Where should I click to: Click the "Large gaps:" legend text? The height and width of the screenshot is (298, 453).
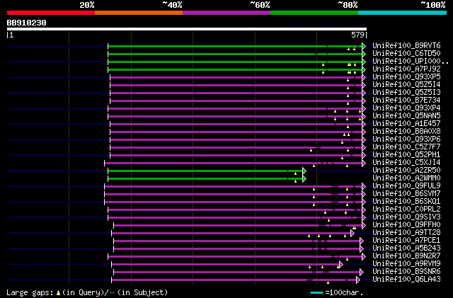30,292
